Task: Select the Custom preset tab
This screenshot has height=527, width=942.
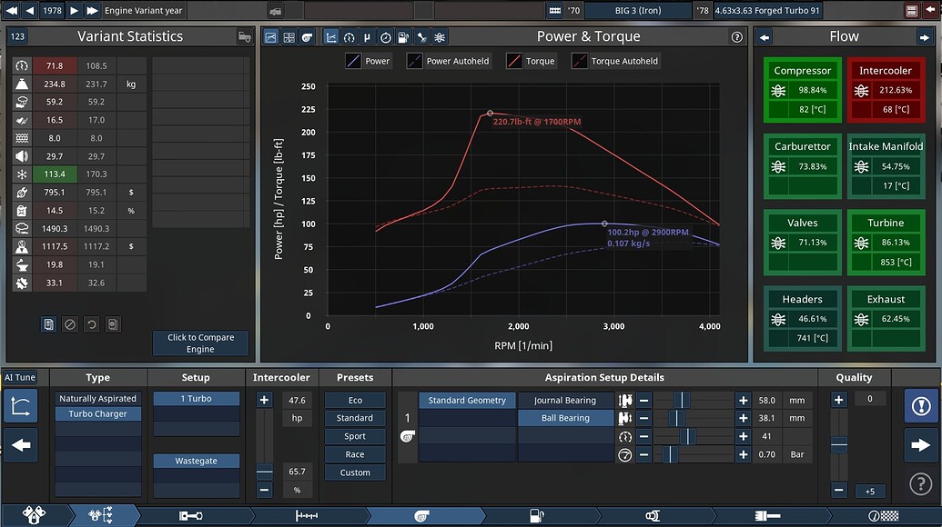Action: 354,472
